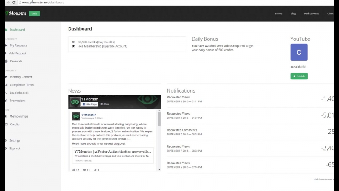
Task: Click the YTMonster logo in header
Action: (x=16, y=14)
